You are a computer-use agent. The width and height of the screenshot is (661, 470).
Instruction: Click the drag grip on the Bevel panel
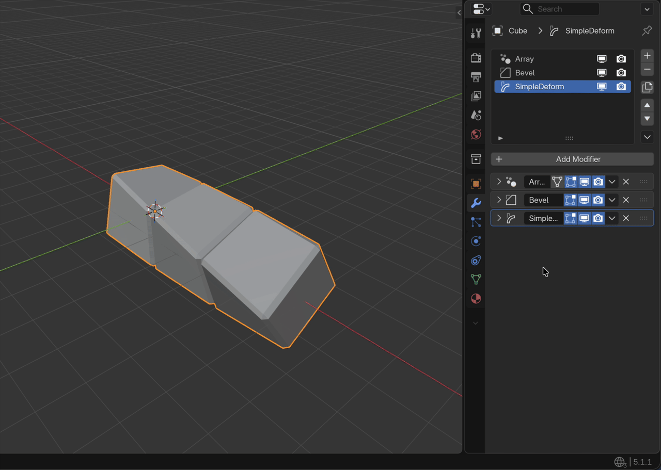(x=643, y=200)
